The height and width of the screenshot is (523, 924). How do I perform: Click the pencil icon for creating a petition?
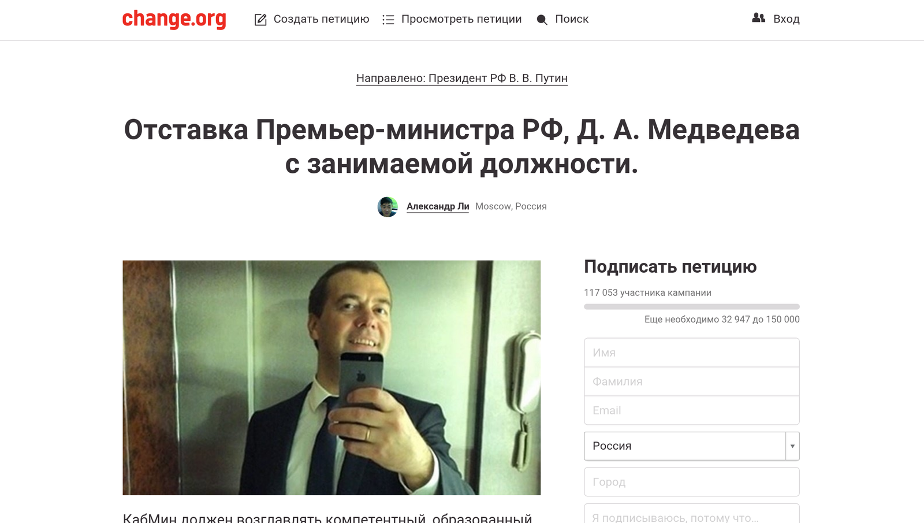tap(260, 20)
